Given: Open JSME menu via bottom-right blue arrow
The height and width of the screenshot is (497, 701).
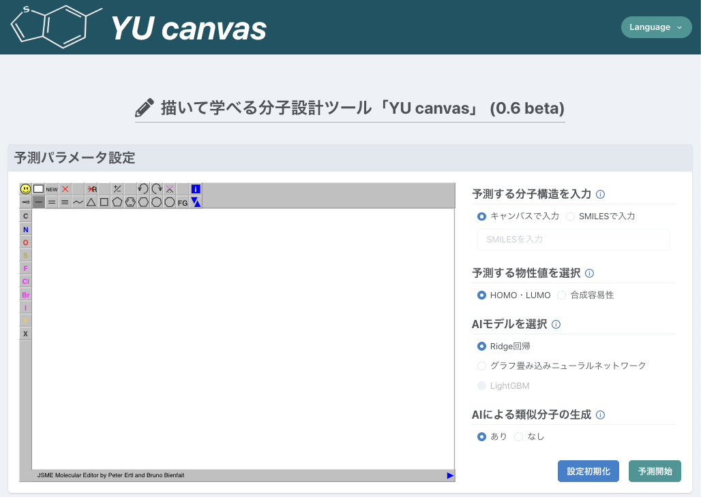Looking at the screenshot, I should pos(450,475).
